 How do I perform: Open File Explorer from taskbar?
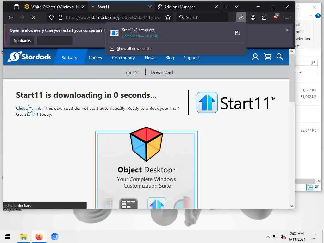click(23, 237)
